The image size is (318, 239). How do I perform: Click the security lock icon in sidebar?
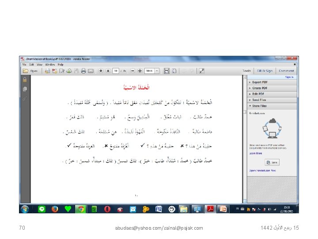(25, 80)
